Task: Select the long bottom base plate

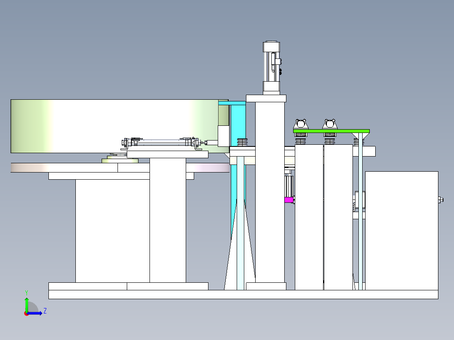Action: click(x=243, y=294)
